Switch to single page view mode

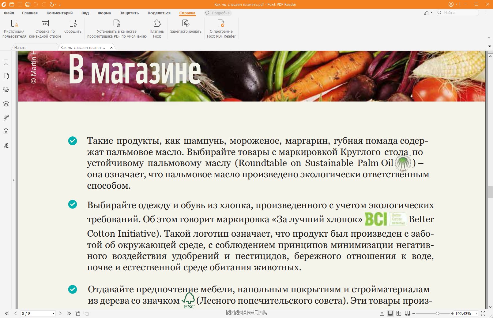click(382, 313)
